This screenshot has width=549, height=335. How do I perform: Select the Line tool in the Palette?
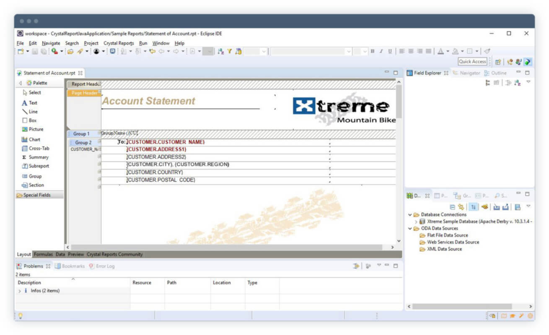(29, 111)
